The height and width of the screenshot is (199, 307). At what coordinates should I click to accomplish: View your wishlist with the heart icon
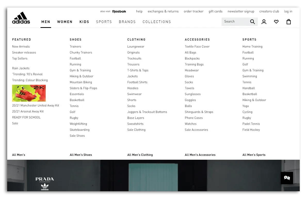coord(276,22)
